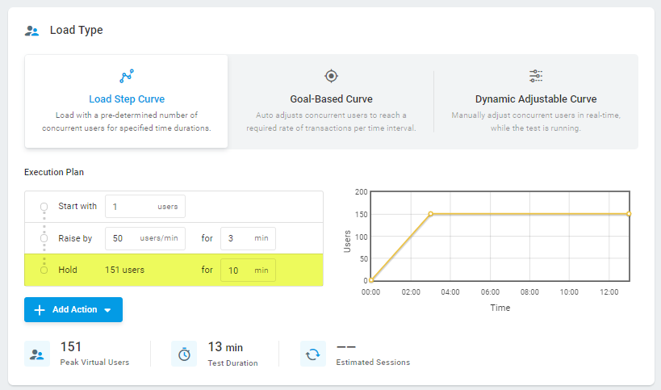Expand the Add Action dropdown arrow
The image size is (661, 390).
click(x=107, y=310)
